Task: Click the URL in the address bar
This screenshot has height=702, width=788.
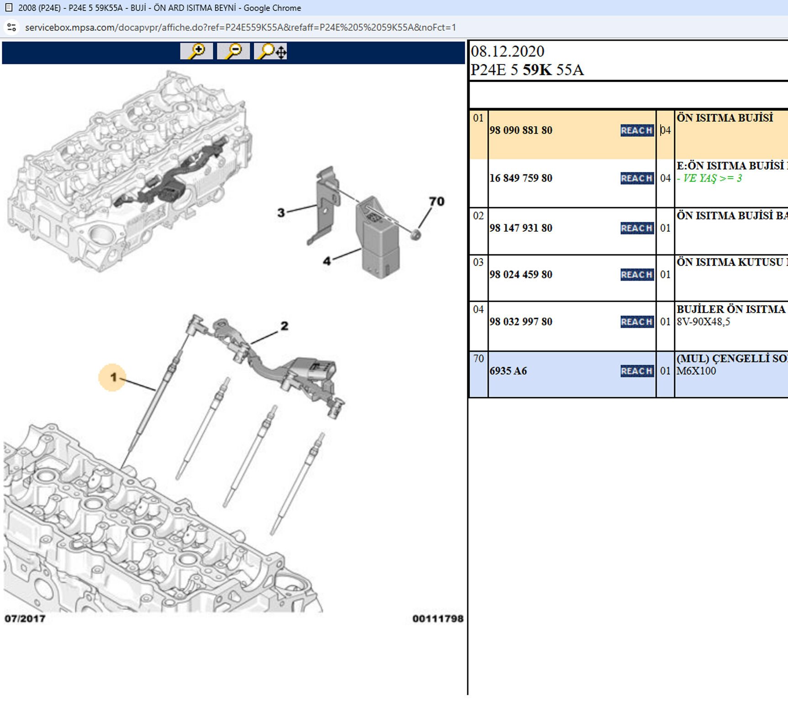Action: pyautogui.click(x=240, y=27)
